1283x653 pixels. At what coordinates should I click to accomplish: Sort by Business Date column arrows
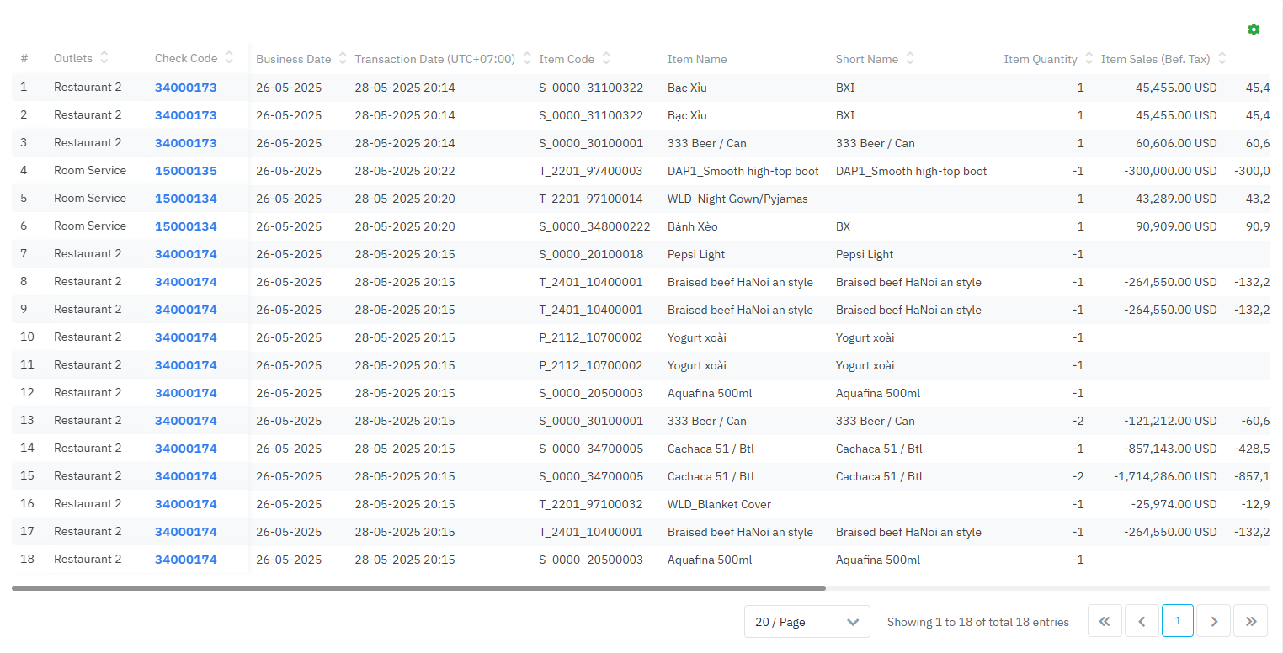[x=343, y=59]
